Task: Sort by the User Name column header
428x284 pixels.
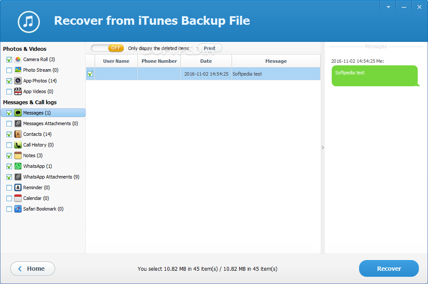Action: (x=116, y=61)
